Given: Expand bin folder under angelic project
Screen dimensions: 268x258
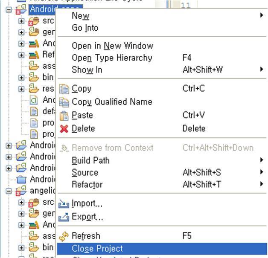Looking at the screenshot, I should (x=21, y=248).
